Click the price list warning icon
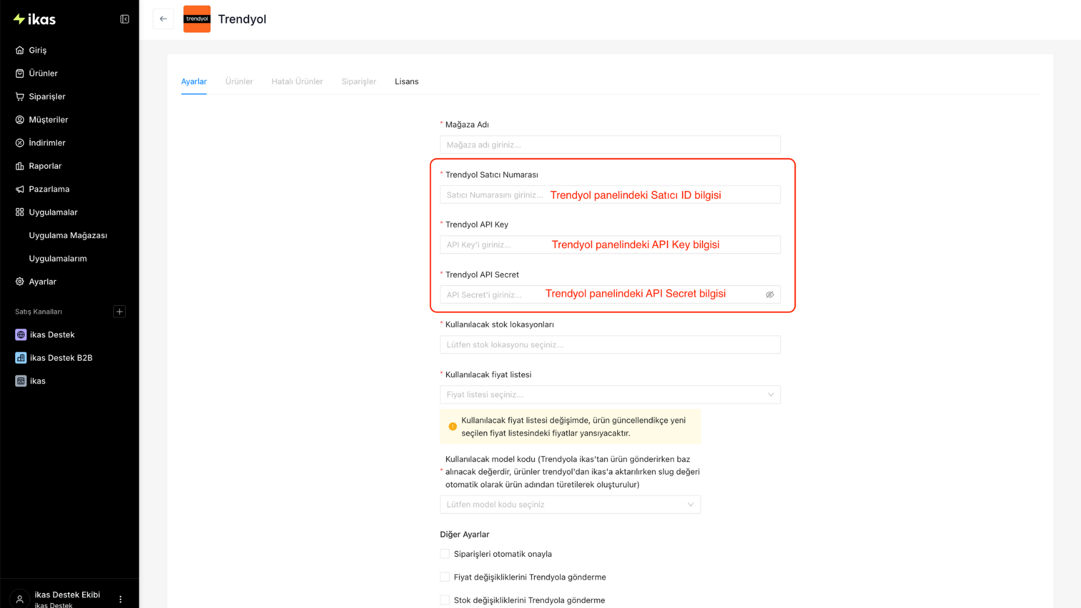This screenshot has width=1081, height=608. click(x=453, y=427)
